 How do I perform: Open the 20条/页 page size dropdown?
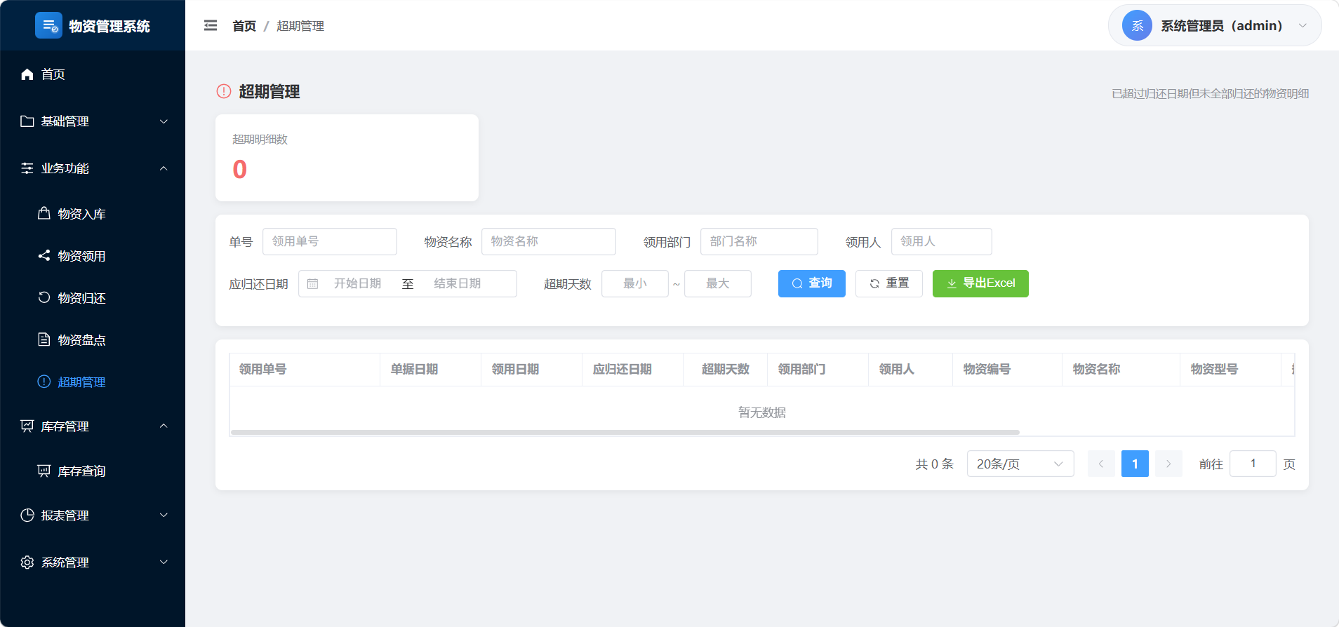1020,464
